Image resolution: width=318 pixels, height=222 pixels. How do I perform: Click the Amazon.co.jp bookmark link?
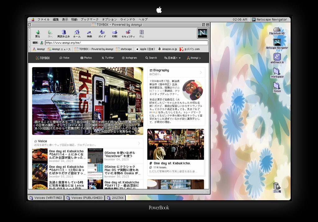click(x=167, y=49)
